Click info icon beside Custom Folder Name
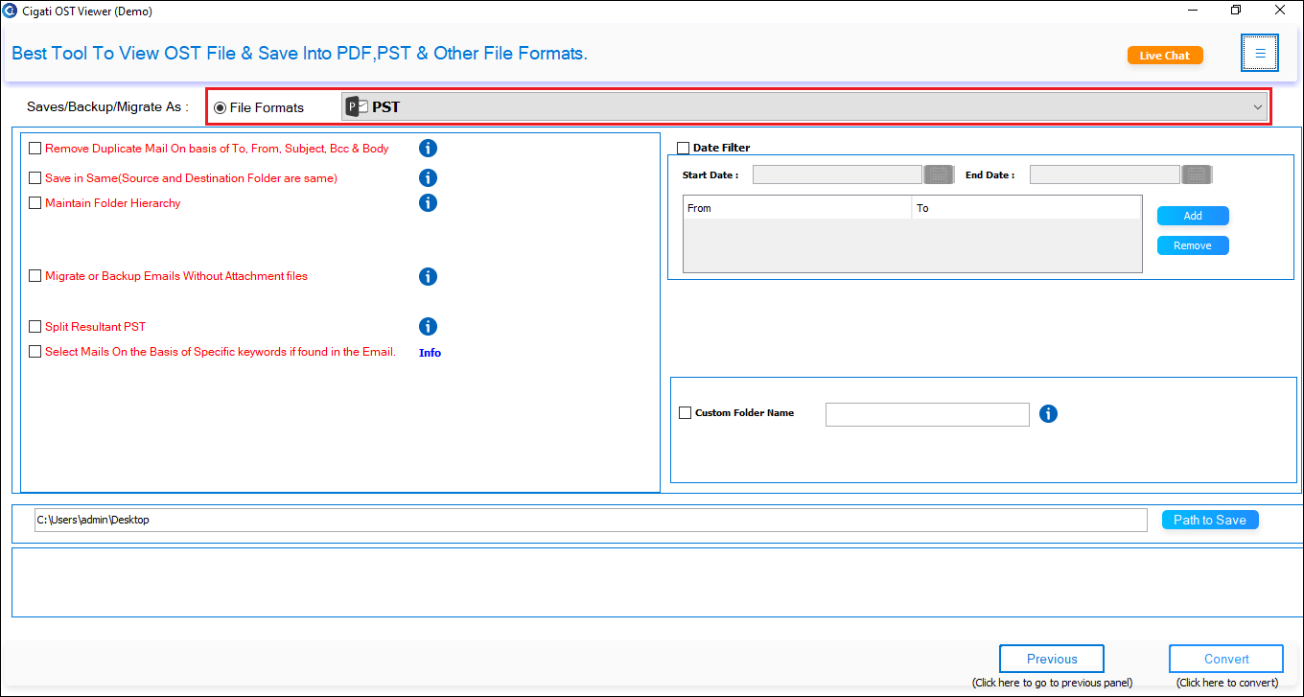This screenshot has width=1304, height=697. click(x=1048, y=413)
